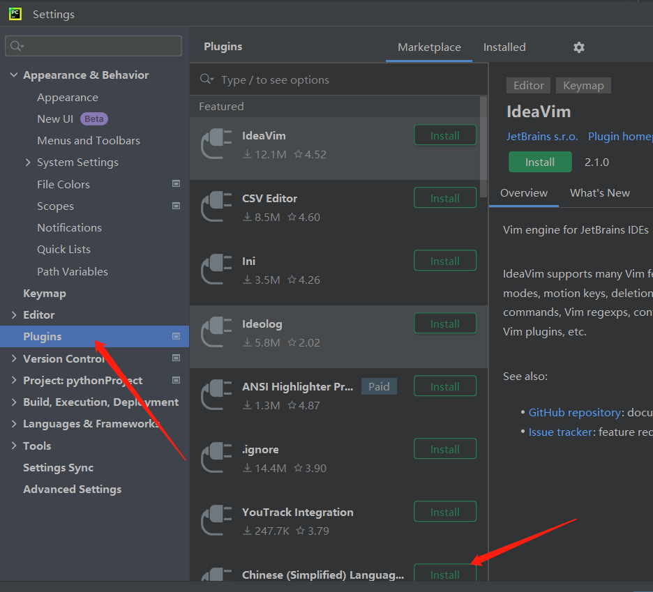Install the IdeaVim plugin

click(x=540, y=161)
